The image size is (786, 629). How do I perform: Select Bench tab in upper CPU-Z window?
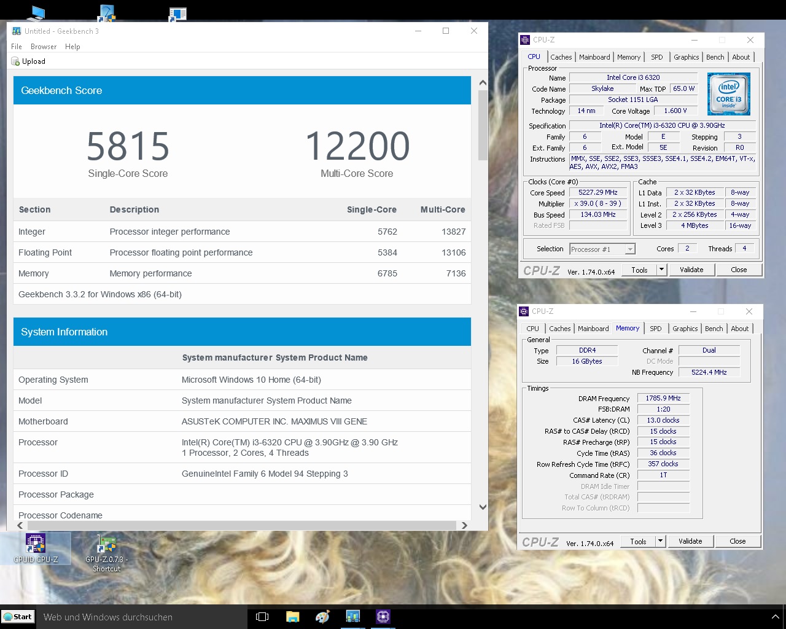coord(715,57)
